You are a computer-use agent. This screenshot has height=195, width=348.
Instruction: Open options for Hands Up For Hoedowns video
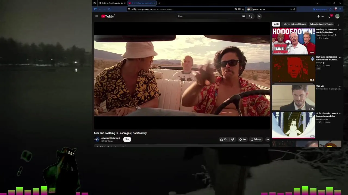[340, 30]
